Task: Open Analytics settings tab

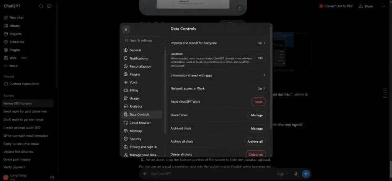Action: (142, 106)
